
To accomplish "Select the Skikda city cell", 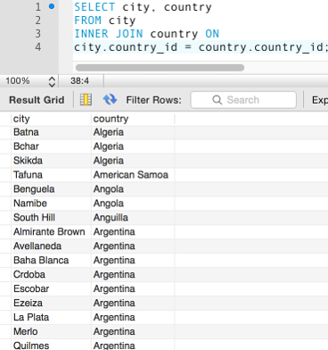I will [51, 161].
